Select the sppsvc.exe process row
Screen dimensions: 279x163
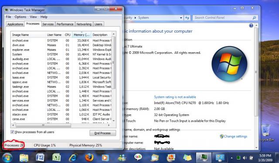[x=61, y=82]
